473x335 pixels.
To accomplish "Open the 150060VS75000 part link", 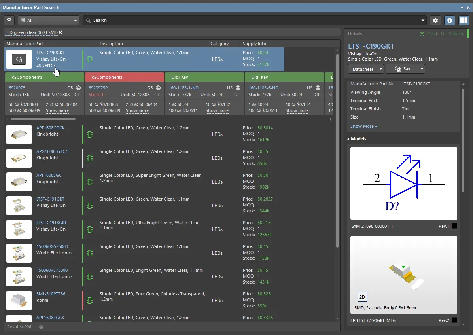I will point(52,270).
